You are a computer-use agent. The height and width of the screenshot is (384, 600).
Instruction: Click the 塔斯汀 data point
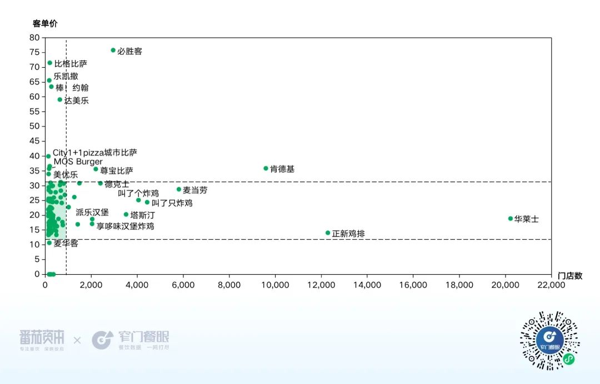(x=126, y=214)
